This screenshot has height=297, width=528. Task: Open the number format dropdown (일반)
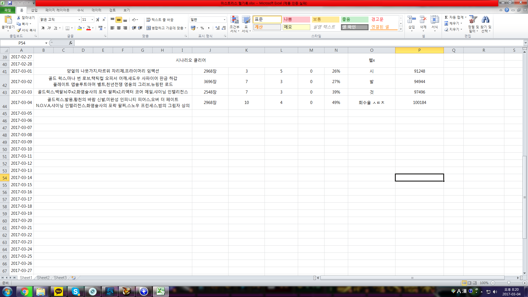point(224,20)
